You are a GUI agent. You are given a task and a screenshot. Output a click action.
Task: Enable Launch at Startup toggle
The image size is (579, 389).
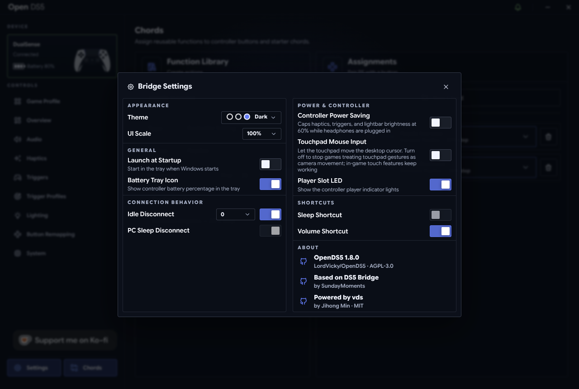click(271, 164)
